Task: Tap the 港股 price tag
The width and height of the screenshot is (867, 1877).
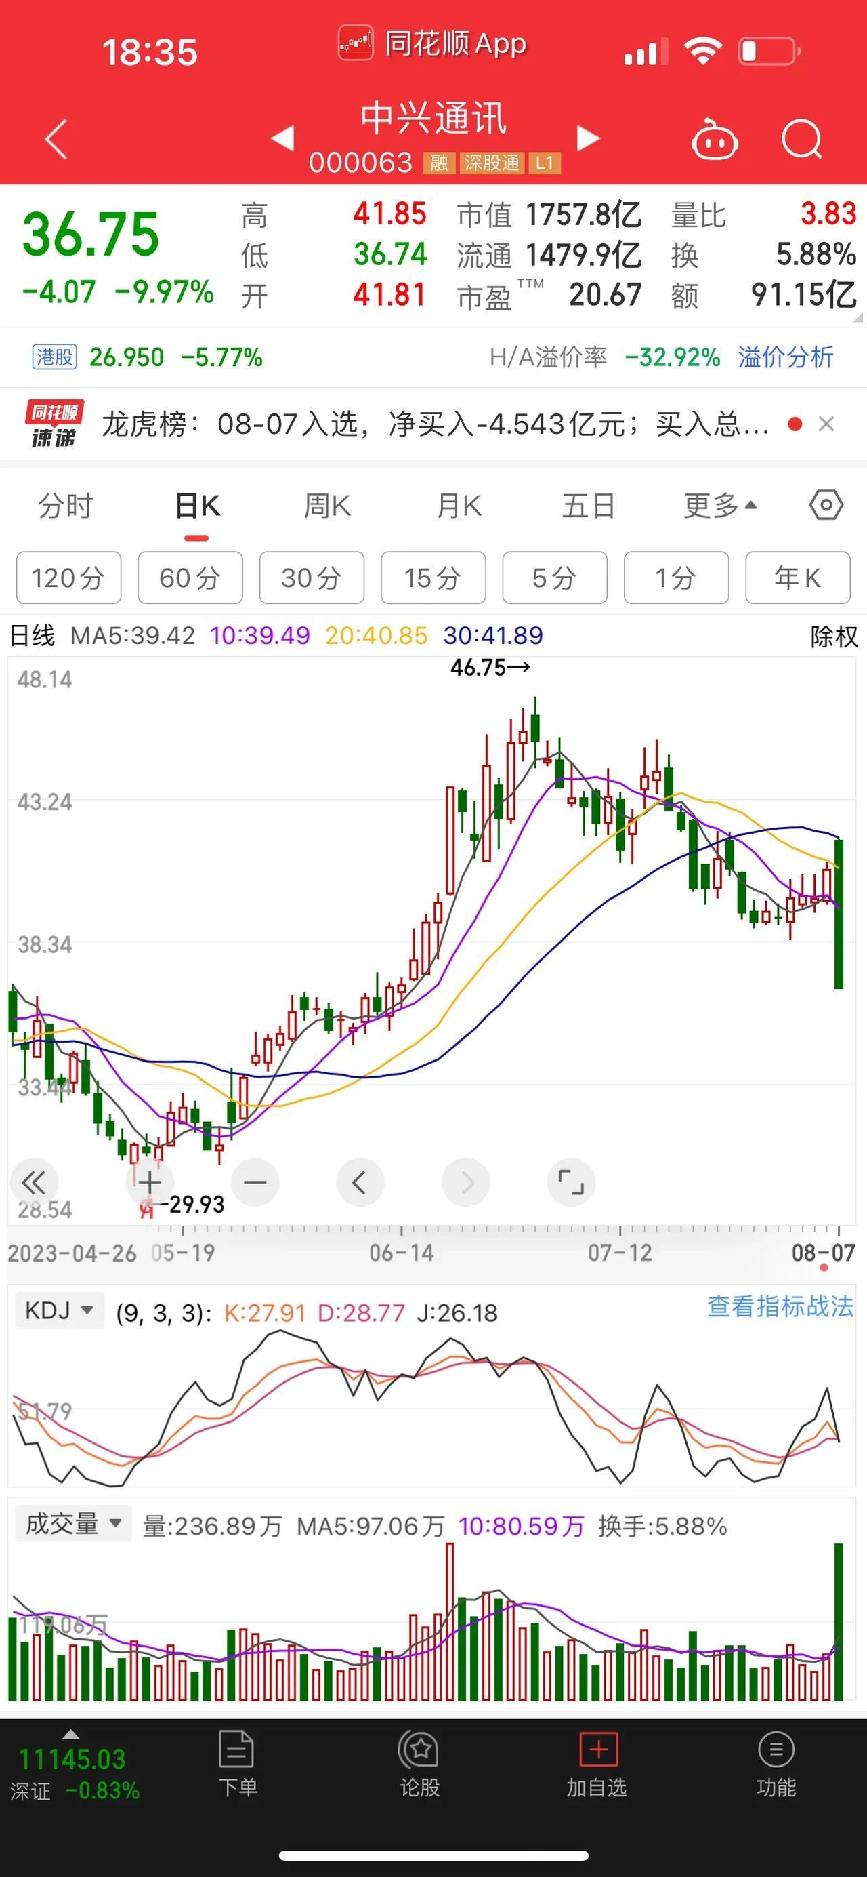Action: [x=55, y=357]
